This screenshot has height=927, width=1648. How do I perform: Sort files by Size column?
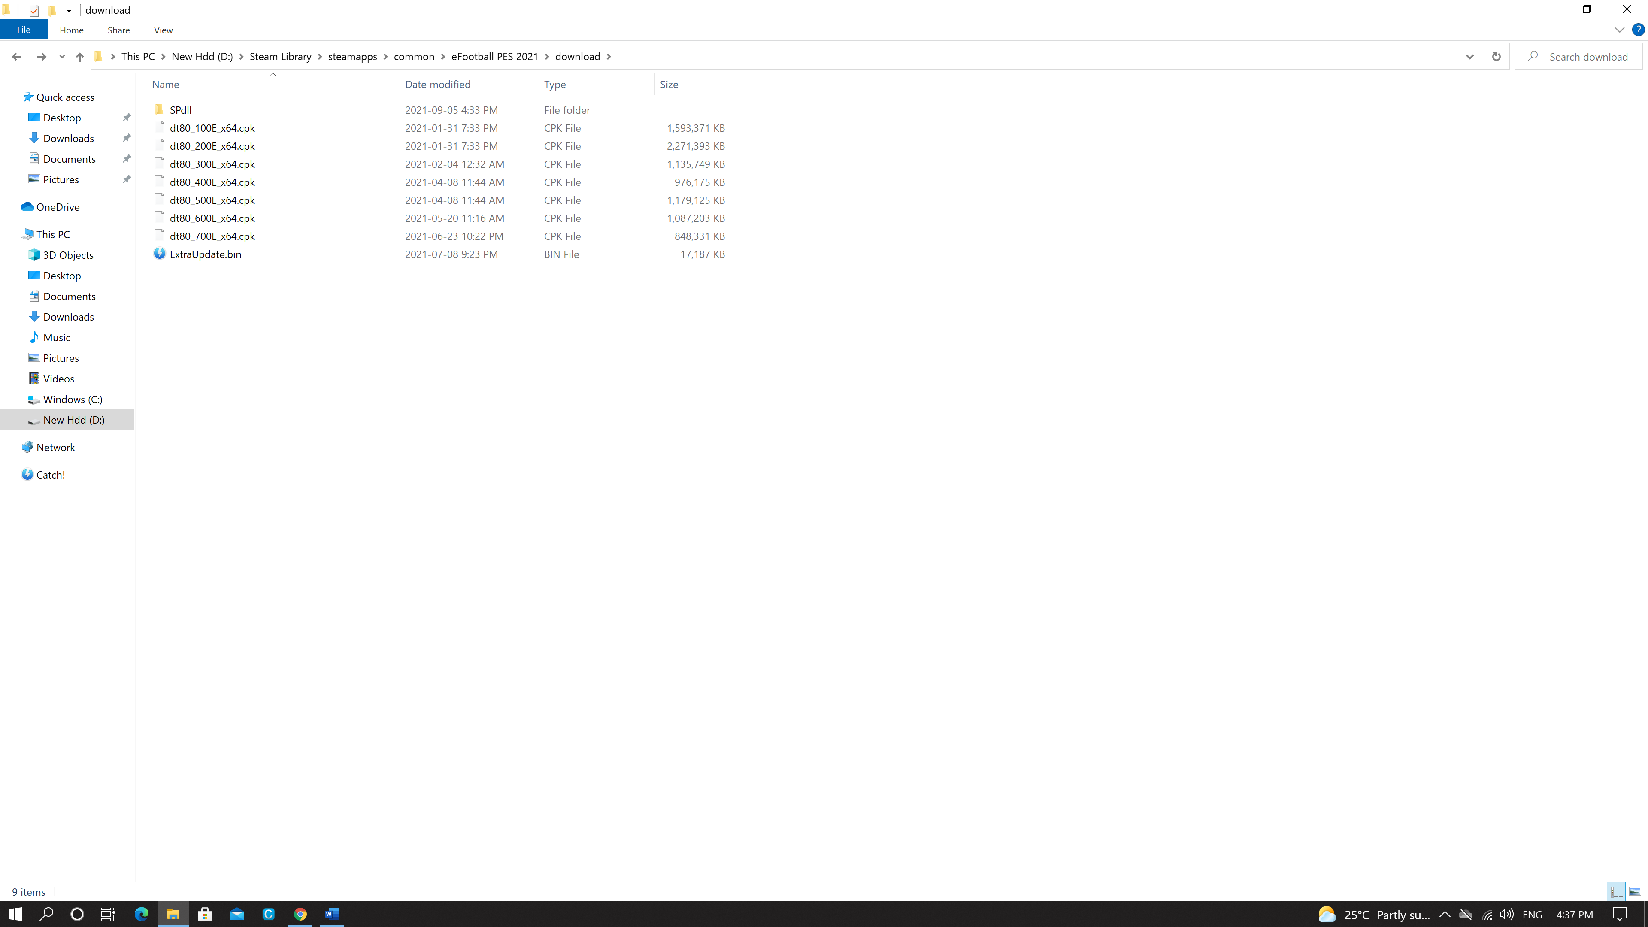[x=693, y=85]
